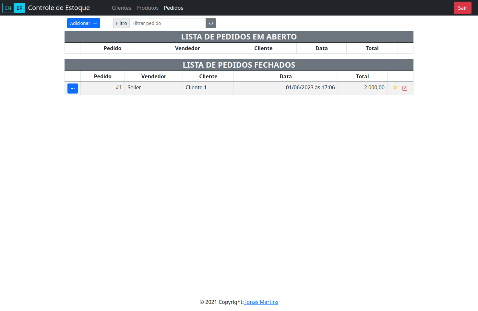This screenshot has width=478, height=311.
Task: Click the Pedido header in open orders
Action: pyautogui.click(x=113, y=48)
